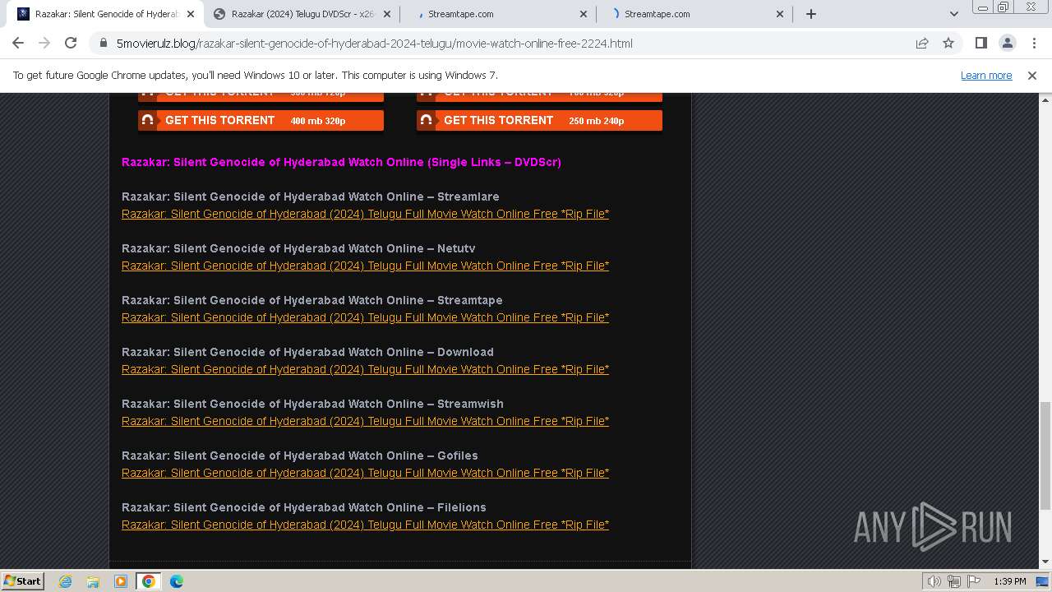Image resolution: width=1052 pixels, height=592 pixels.
Task: Open the Netutv watch link
Action: point(365,266)
